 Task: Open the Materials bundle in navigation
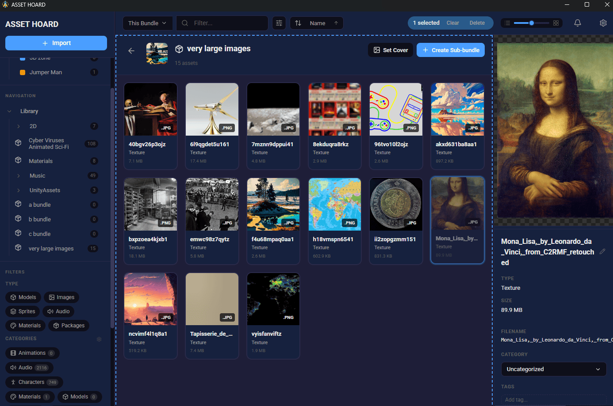(x=41, y=161)
